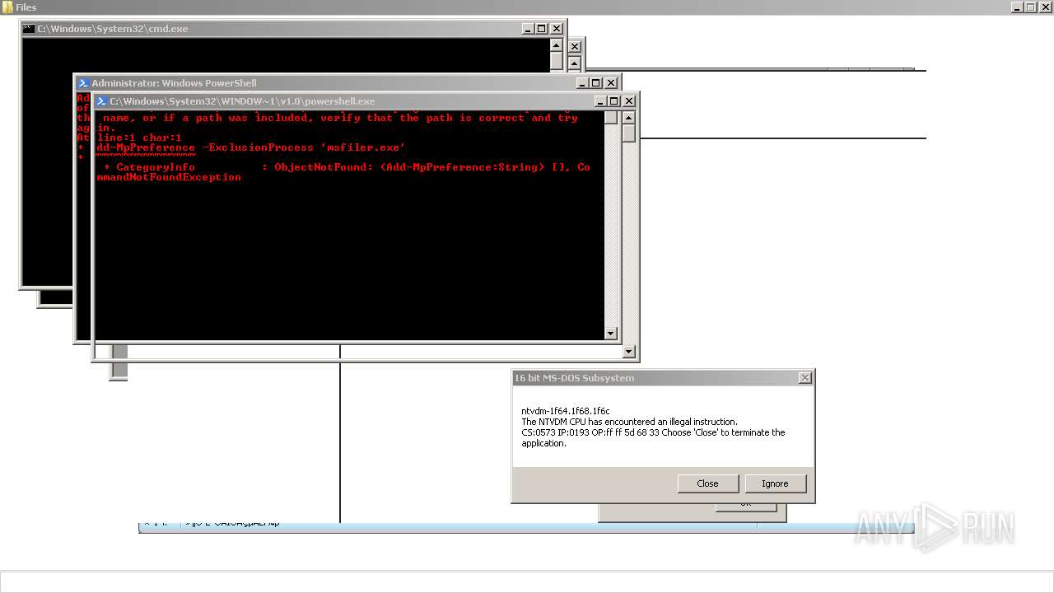Click the 'CategoryInfo' error line in PowerShell
Image resolution: width=1054 pixels, height=593 pixels.
pyautogui.click(x=347, y=167)
